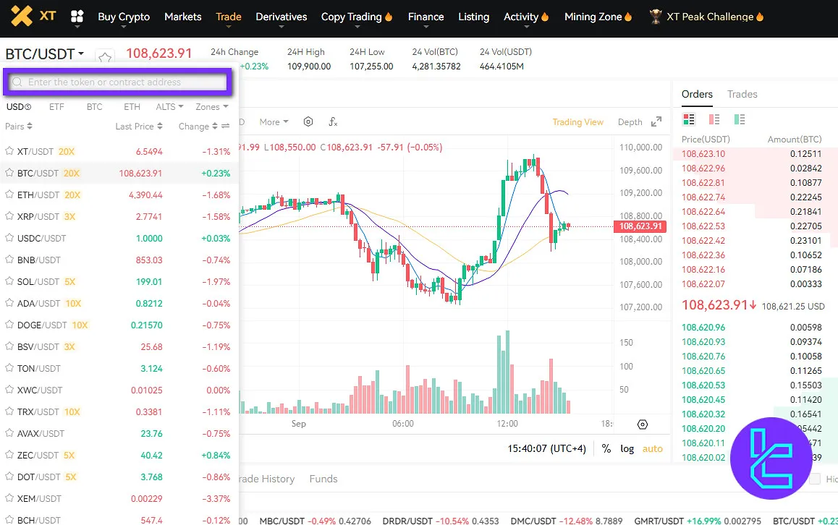Image resolution: width=838 pixels, height=525 pixels.
Task: Open the Activity menu
Action: (x=526, y=17)
